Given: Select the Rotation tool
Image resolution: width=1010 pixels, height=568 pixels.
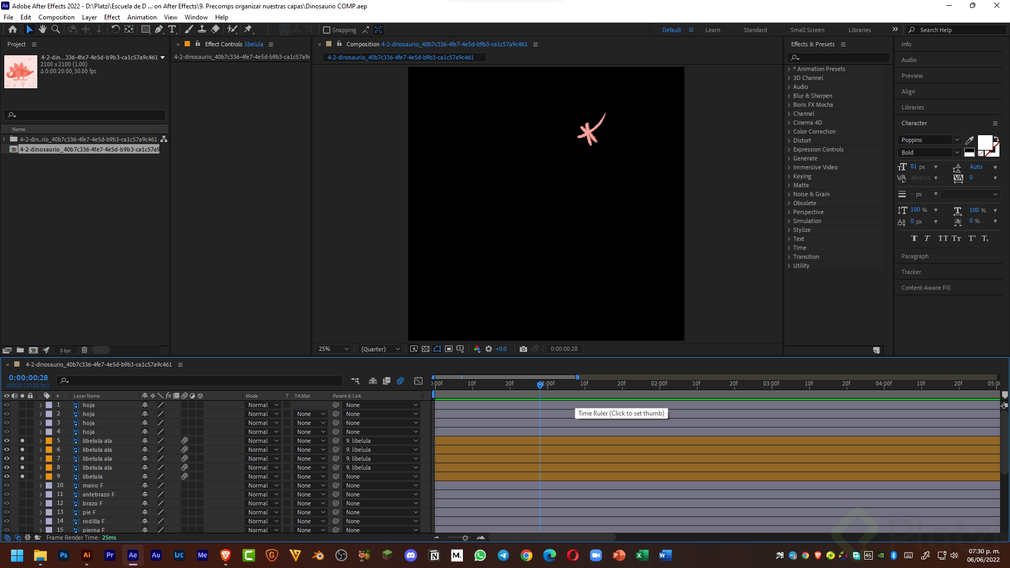Looking at the screenshot, I should pos(115,29).
